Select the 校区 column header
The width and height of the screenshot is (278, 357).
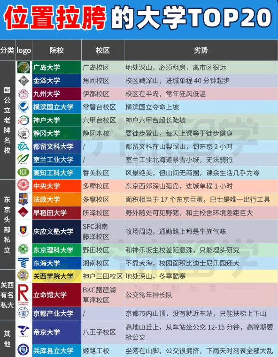[103, 50]
